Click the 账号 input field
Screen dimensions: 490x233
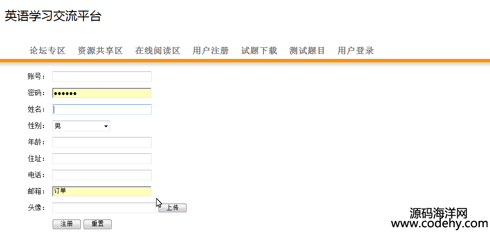coord(102,77)
